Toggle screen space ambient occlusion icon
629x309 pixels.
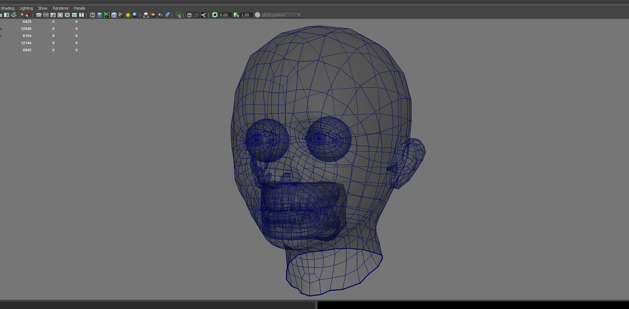[x=146, y=15]
